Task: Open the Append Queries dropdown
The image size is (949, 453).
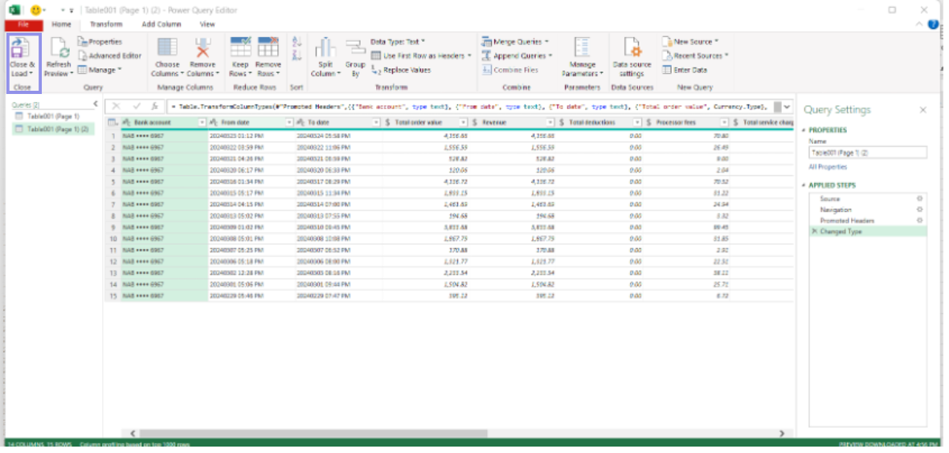Action: click(x=550, y=55)
